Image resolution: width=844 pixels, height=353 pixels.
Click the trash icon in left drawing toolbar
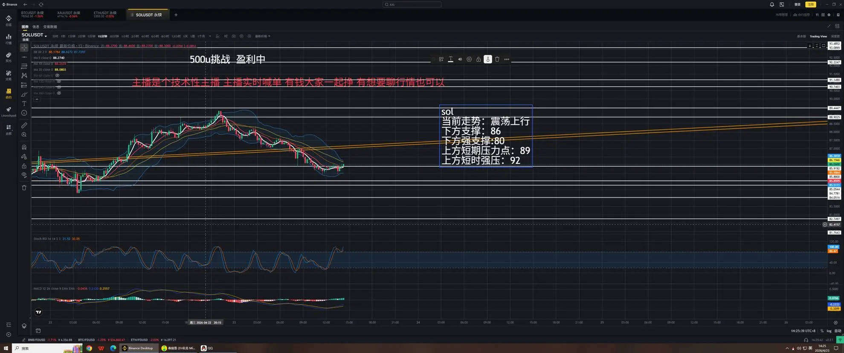(x=24, y=188)
